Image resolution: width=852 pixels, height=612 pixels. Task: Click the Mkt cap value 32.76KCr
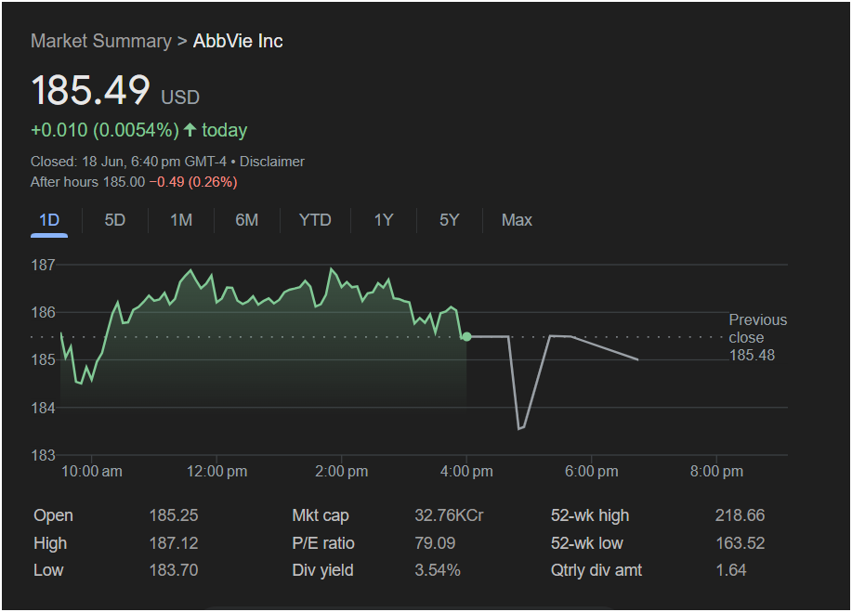(x=450, y=515)
